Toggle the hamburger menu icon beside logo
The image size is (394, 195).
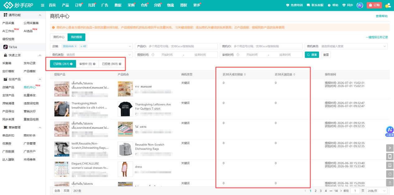(43, 5)
